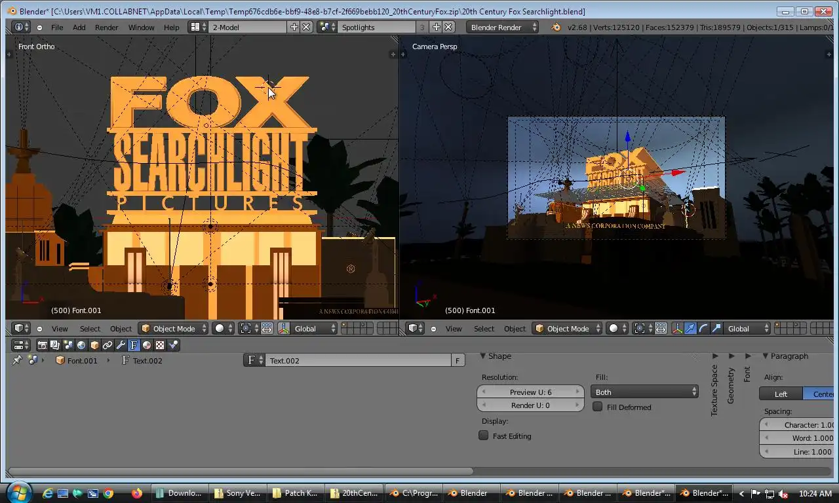Click the Text.002 data name field
The width and height of the screenshot is (839, 503).
point(359,360)
